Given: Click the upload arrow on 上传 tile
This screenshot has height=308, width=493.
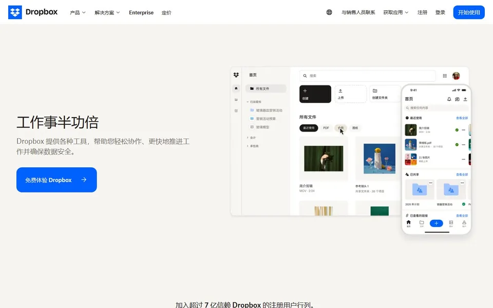Looking at the screenshot, I should (x=340, y=91).
